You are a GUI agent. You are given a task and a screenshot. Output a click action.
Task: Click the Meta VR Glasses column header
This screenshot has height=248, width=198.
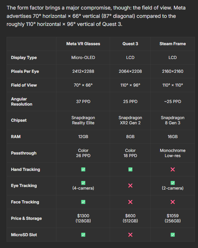83,44
